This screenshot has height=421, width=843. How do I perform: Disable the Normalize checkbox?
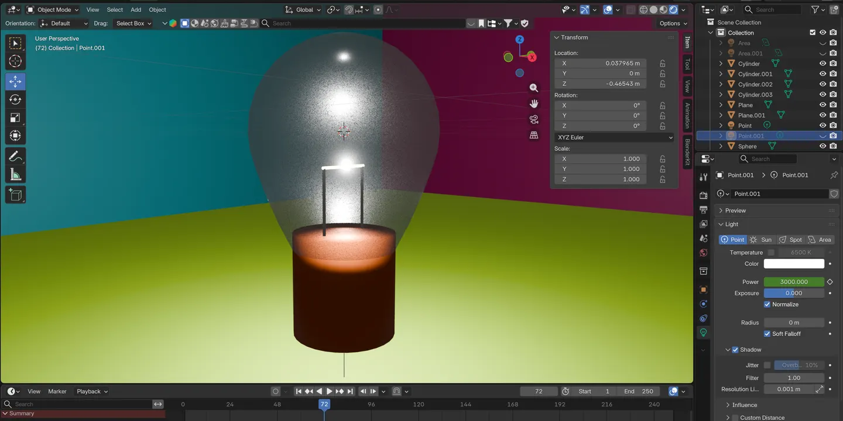click(767, 305)
